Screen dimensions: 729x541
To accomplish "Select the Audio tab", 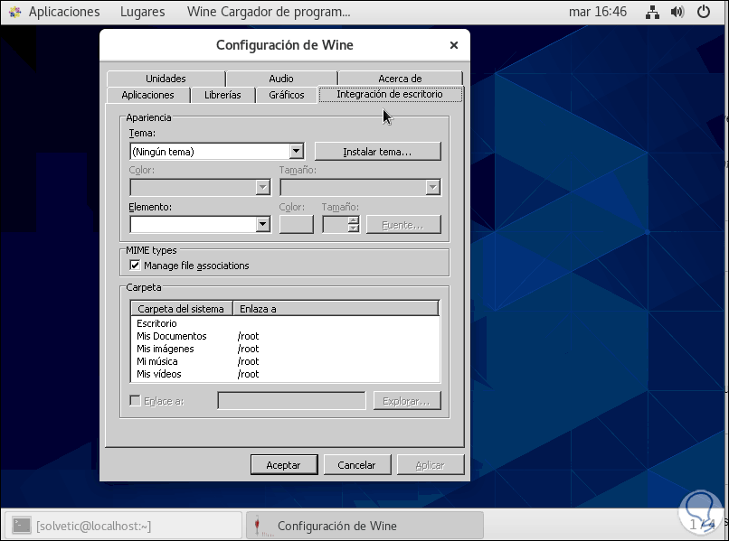I will [281, 79].
